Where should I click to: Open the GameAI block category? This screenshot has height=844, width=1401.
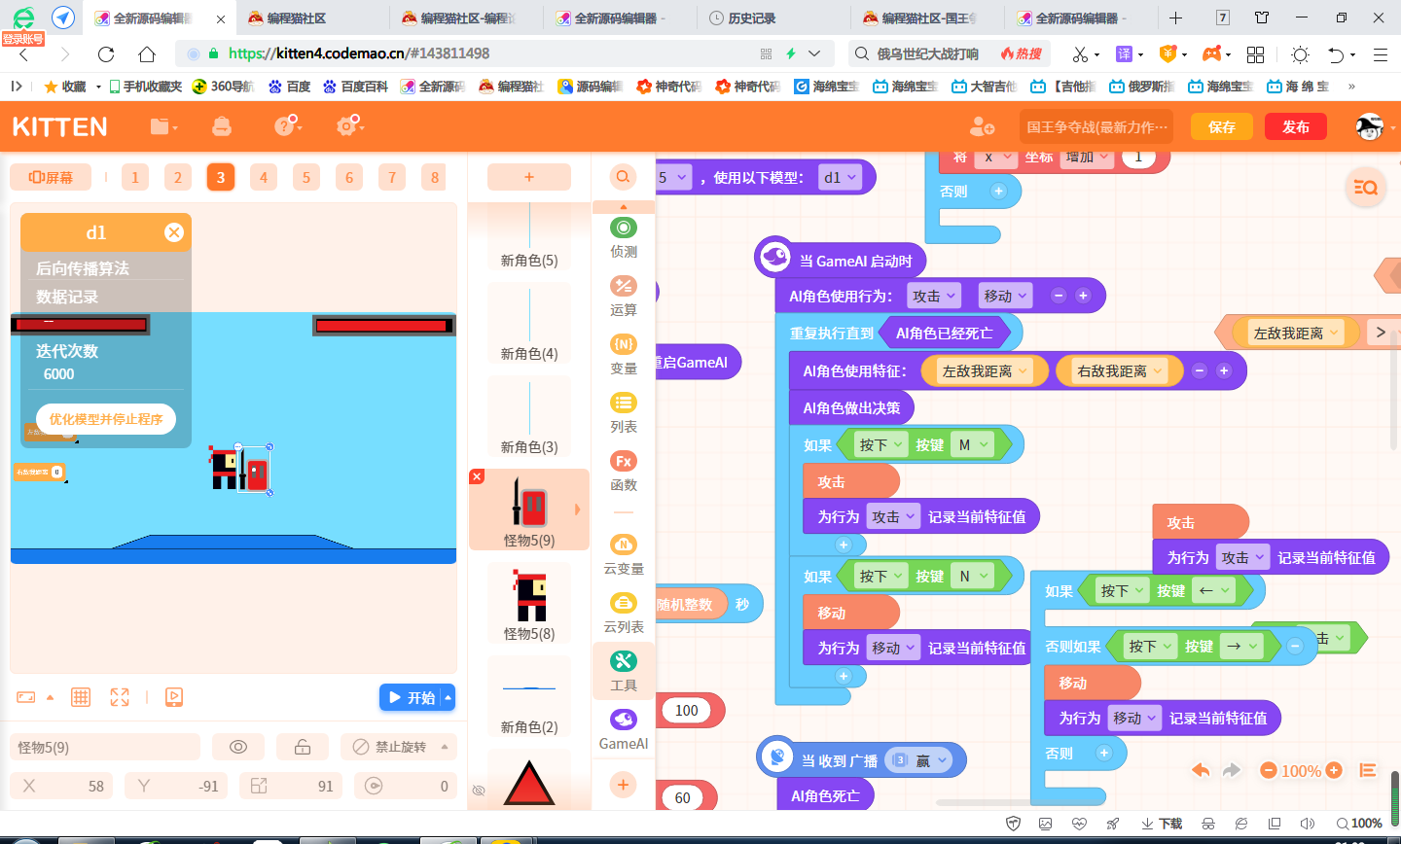[x=624, y=729]
